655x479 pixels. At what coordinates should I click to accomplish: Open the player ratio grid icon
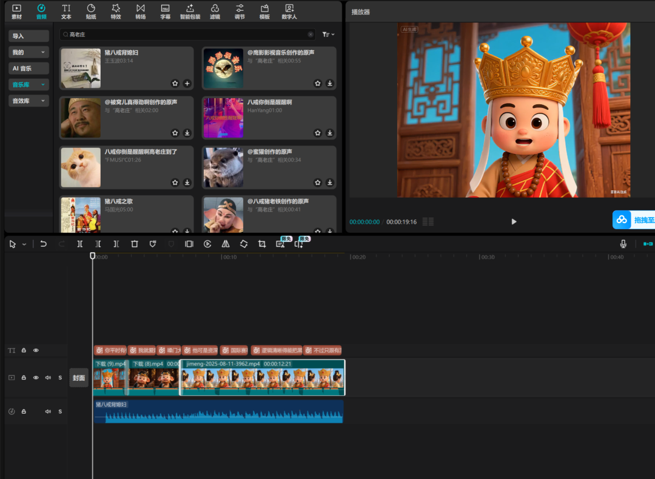(x=428, y=222)
